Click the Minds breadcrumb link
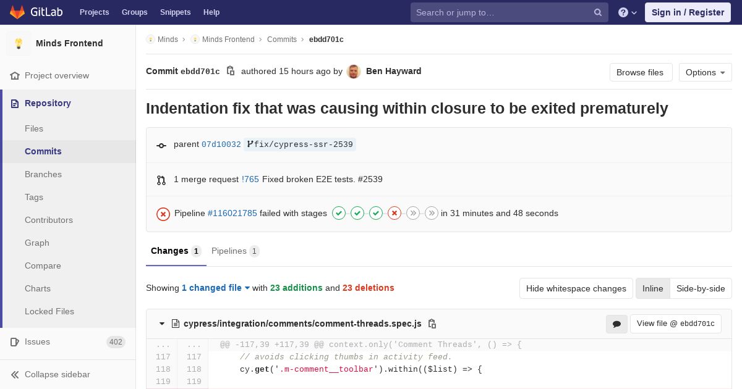The height and width of the screenshot is (389, 742). click(168, 40)
